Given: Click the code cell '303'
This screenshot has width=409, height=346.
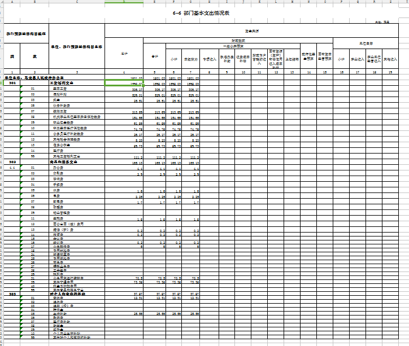Looking at the screenshot, I should pos(12,294).
